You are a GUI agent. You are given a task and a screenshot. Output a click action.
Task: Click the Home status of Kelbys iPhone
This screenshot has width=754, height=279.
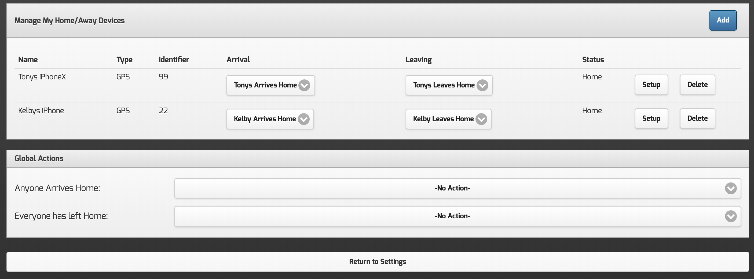click(592, 110)
